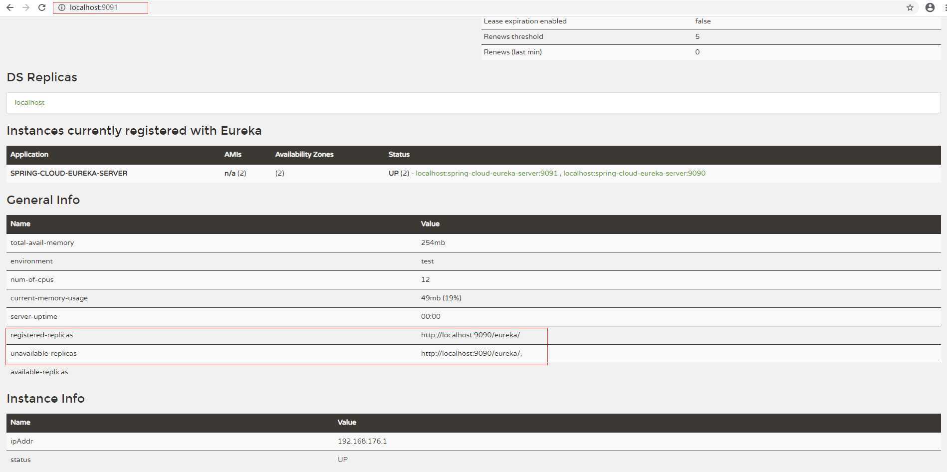The height and width of the screenshot is (472, 947).
Task: Click the Status column header of instances table
Action: [x=399, y=154]
